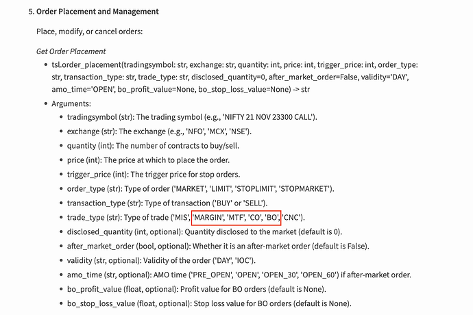Click the transaction_type (str) argument line
Screen dimensions: 473x315
tap(176, 203)
